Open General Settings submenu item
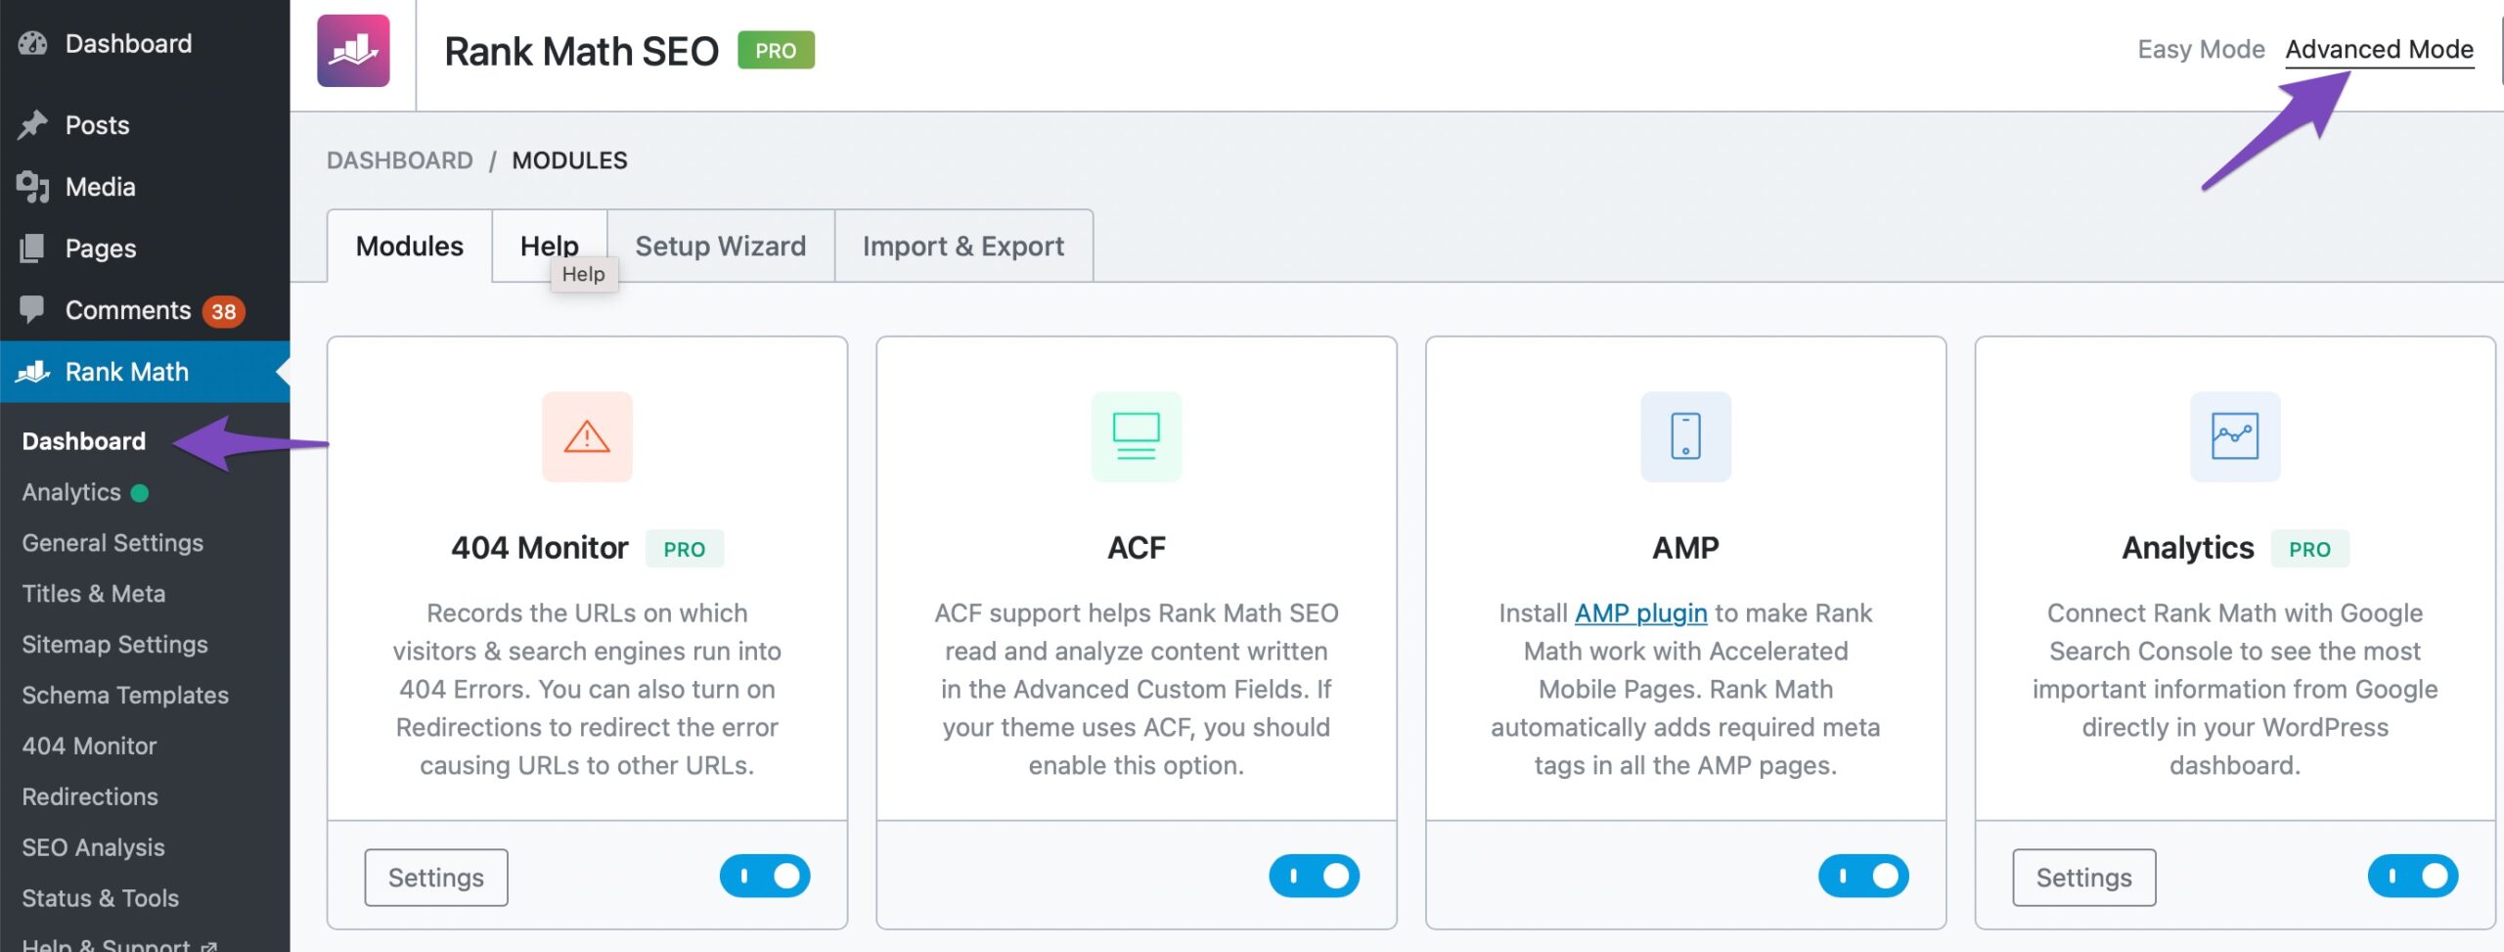Image resolution: width=2504 pixels, height=952 pixels. tap(112, 543)
